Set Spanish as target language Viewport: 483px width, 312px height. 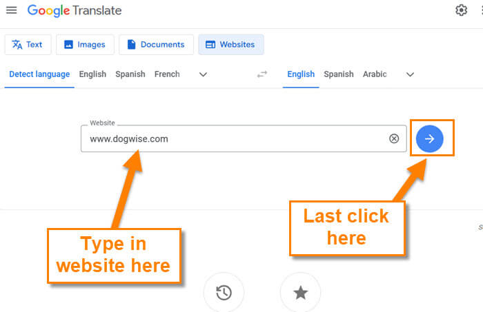(339, 74)
